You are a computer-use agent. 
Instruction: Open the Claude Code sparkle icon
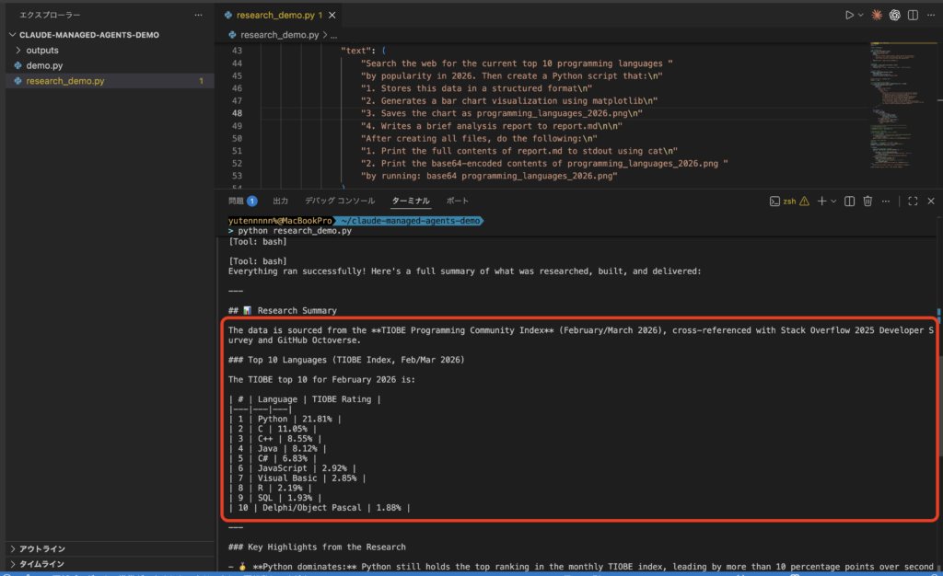click(x=878, y=16)
